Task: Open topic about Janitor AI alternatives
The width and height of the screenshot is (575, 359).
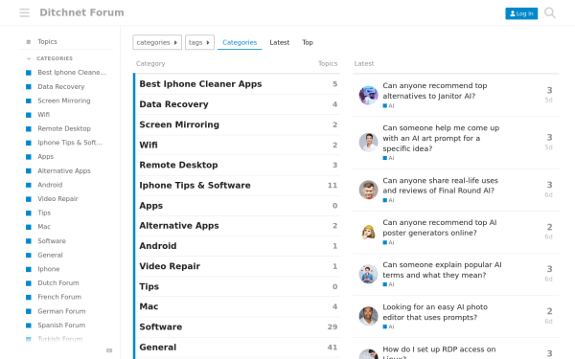Action: tap(434, 91)
